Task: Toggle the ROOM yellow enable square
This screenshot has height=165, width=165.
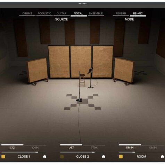Action: pos(121,157)
